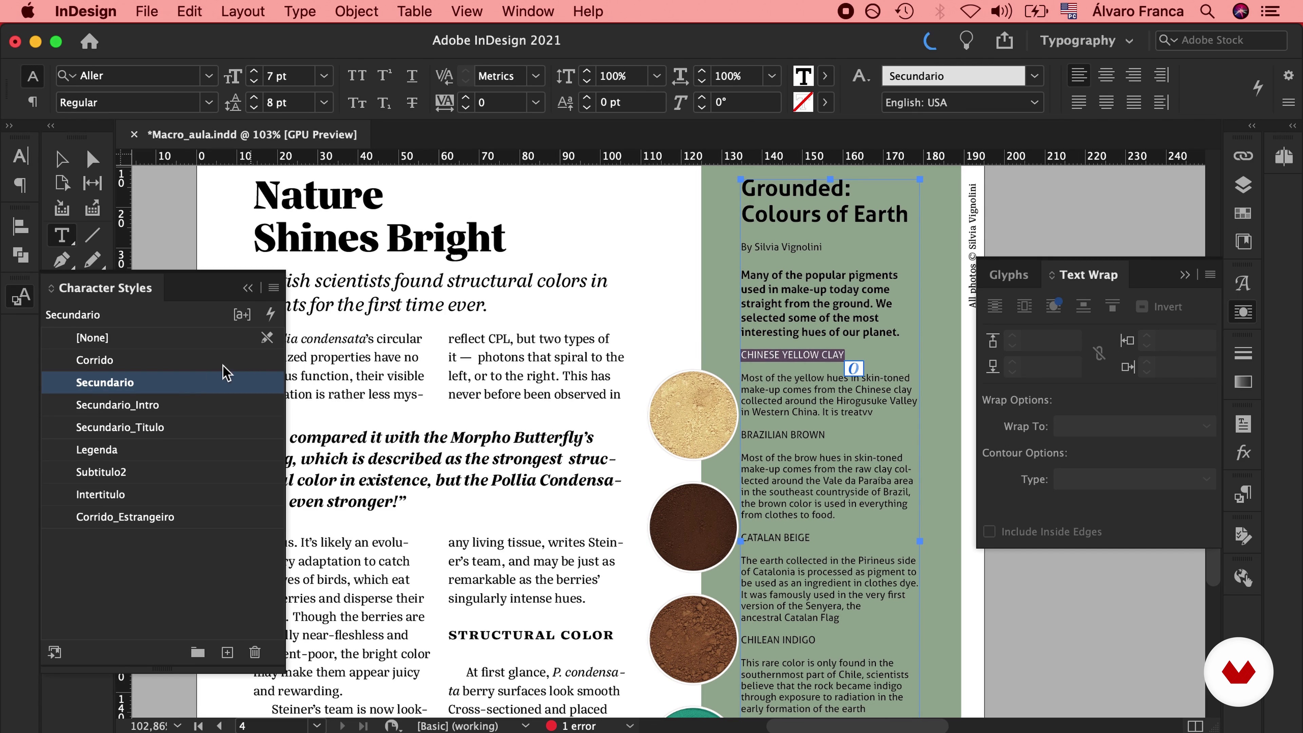Open macOS Spotlight search icon
Screen dimensions: 1303x733
1207,11
